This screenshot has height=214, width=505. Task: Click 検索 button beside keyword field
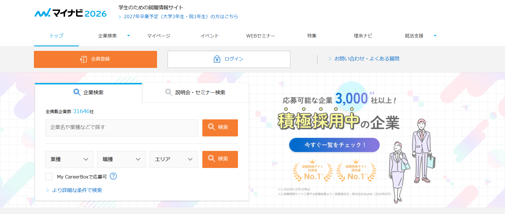coord(220,128)
